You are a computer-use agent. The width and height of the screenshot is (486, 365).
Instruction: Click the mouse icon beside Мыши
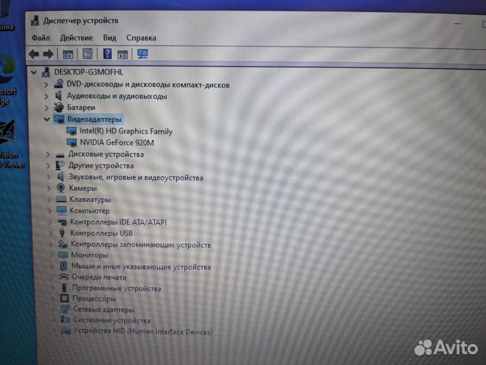63,266
